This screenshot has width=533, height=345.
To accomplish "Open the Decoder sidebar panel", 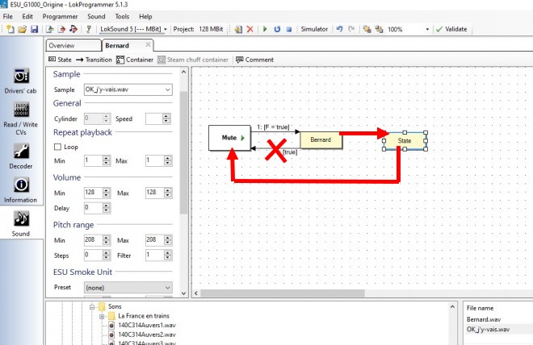I will [x=21, y=156].
